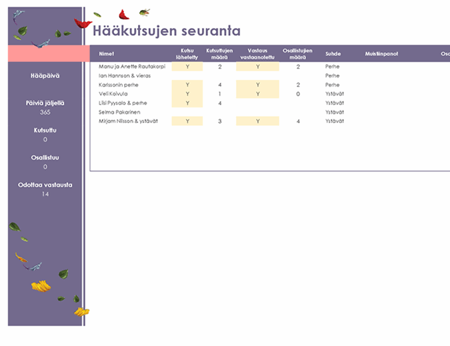Select the 'Hääpäivä' label in the sidebar
Image resolution: width=450 pixels, height=346 pixels.
pos(45,76)
